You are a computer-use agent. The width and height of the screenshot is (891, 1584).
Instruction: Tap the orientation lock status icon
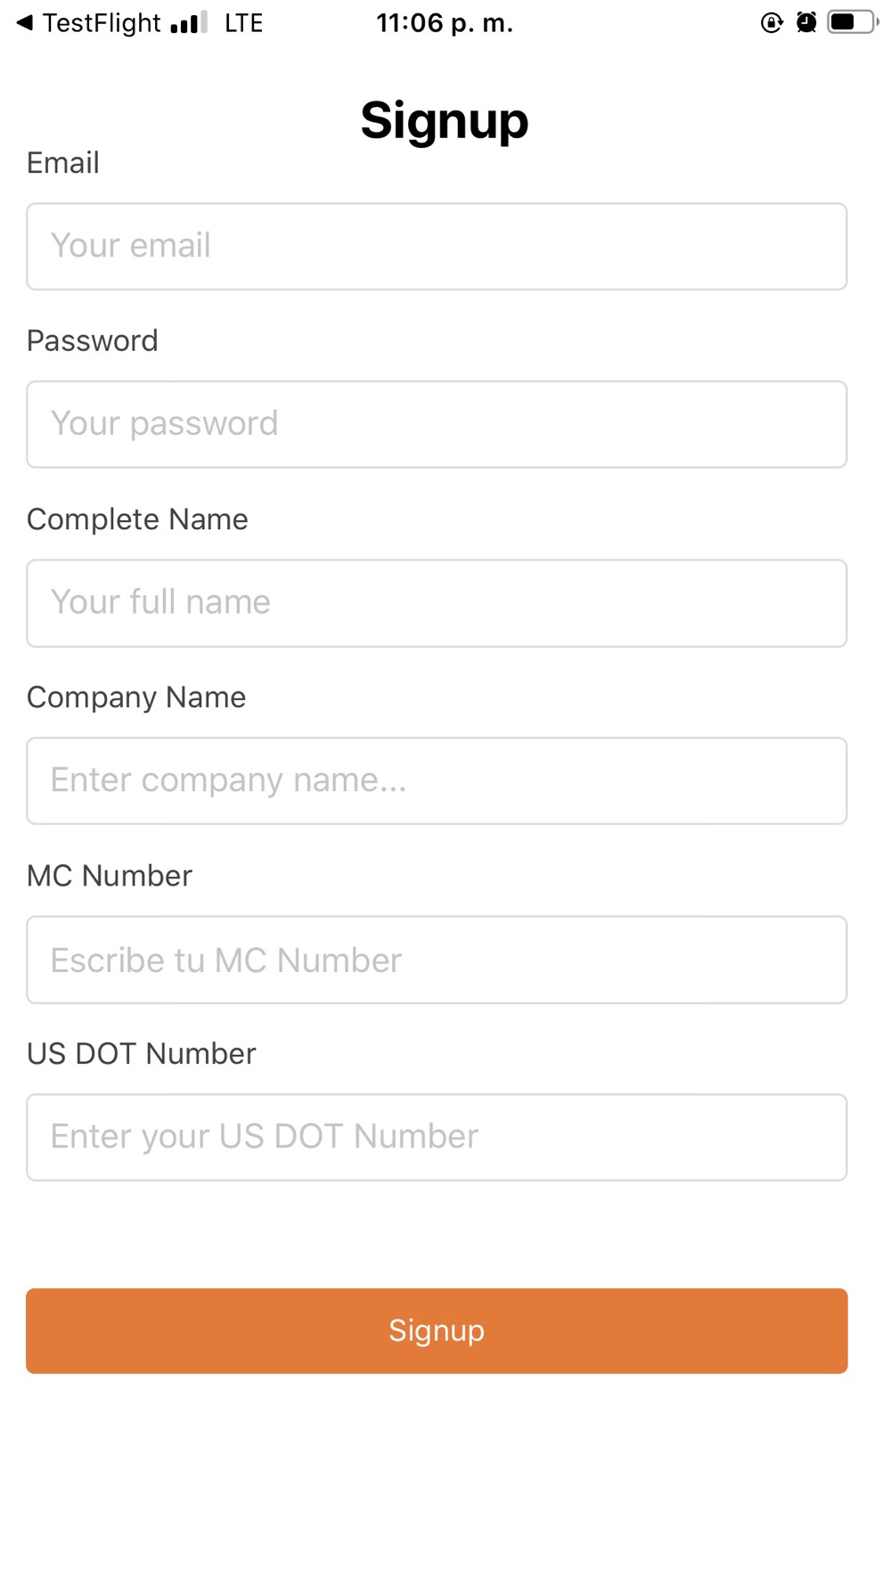772,23
